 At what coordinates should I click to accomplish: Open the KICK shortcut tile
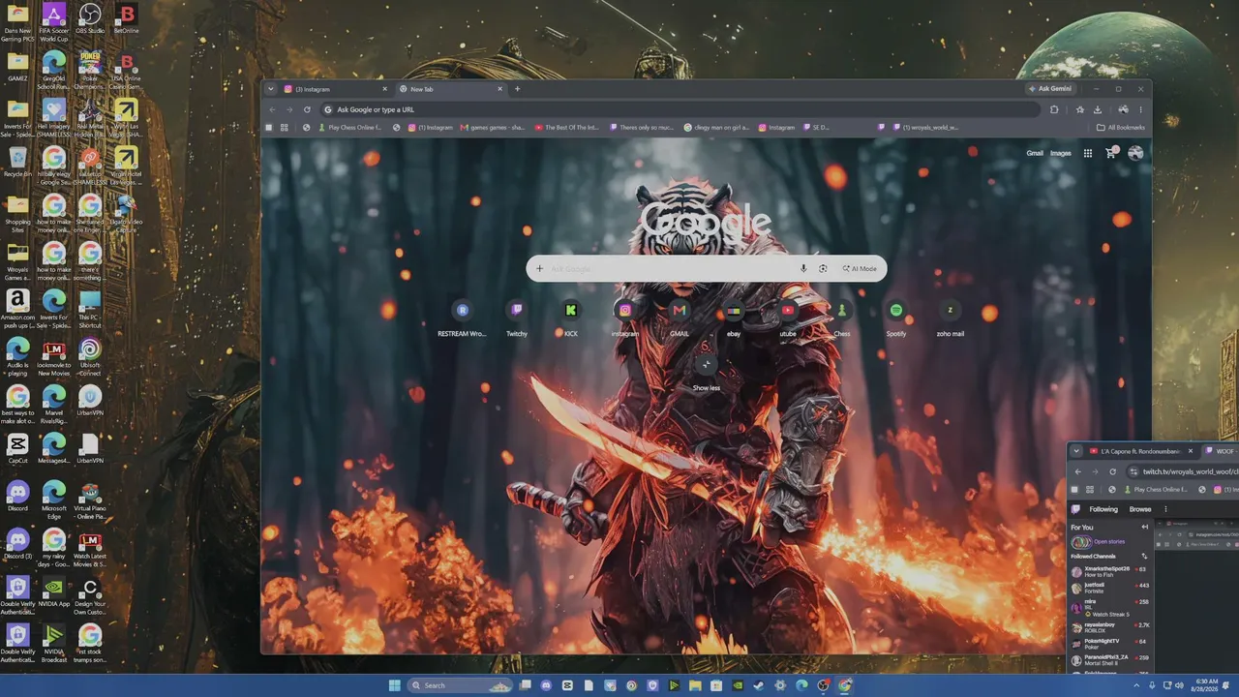click(571, 318)
